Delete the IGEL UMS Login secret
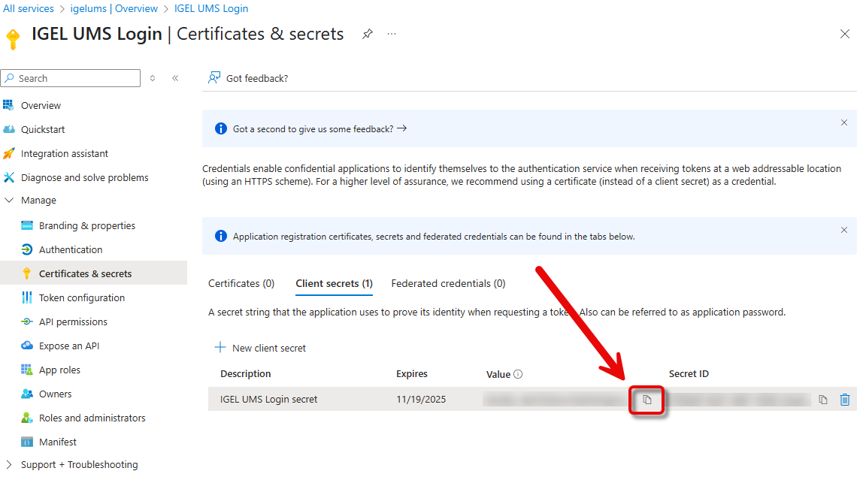This screenshot has height=483, width=866. 845,400
